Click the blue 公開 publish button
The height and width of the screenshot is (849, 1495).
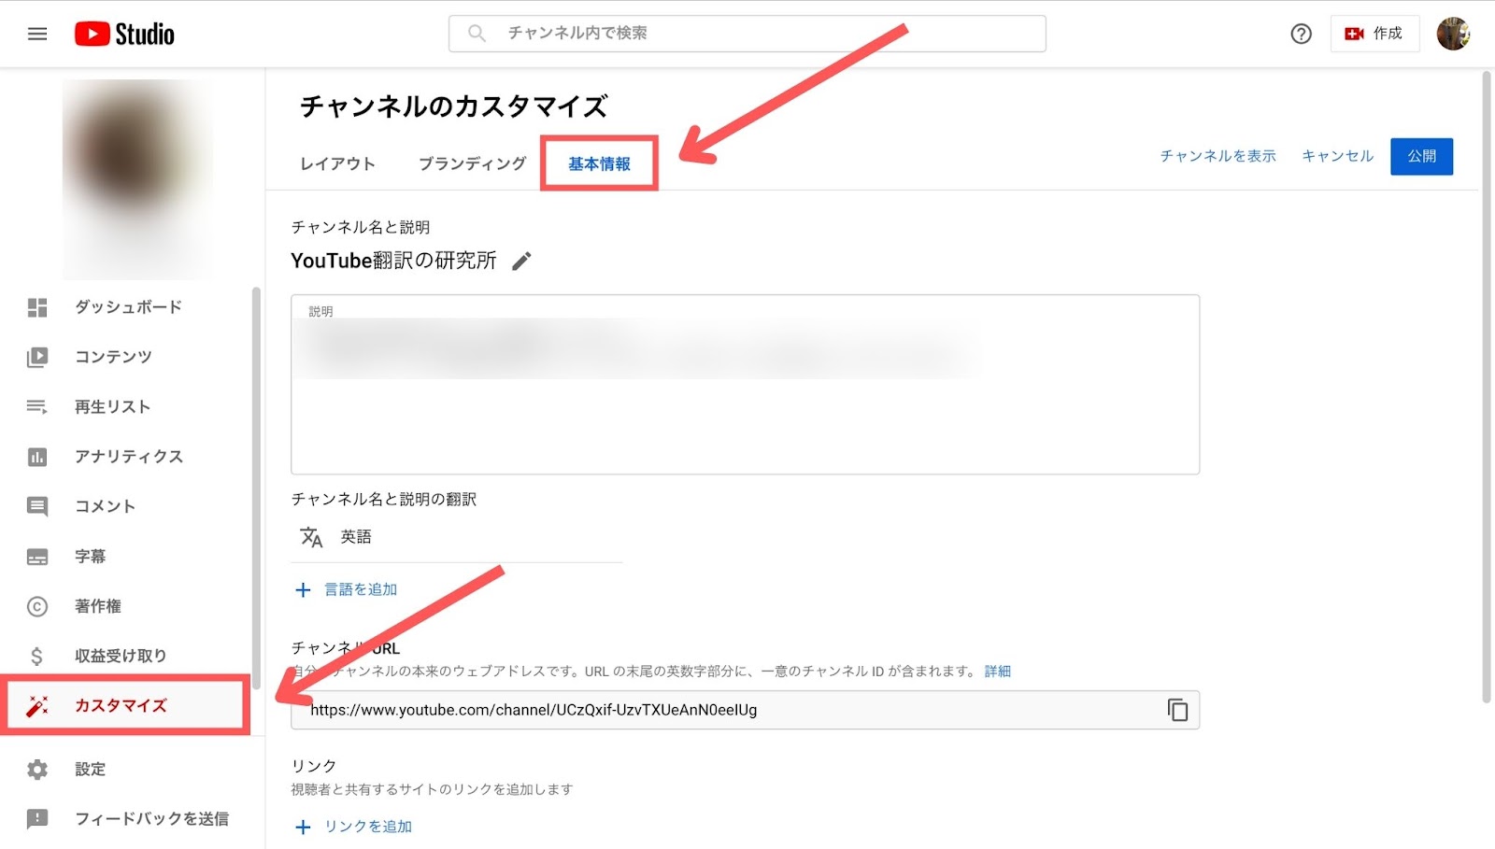coord(1421,156)
